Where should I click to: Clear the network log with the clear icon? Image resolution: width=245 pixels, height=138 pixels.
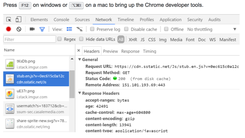(19, 29)
